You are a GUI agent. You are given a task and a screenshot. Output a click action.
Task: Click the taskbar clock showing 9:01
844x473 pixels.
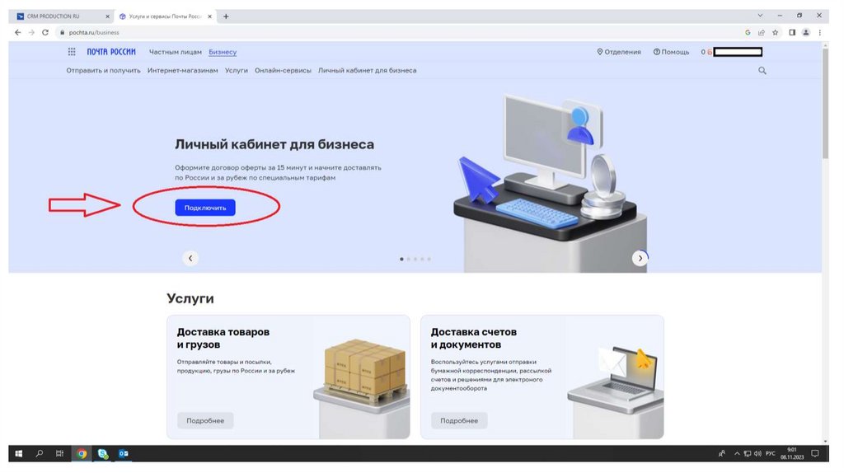(x=792, y=453)
